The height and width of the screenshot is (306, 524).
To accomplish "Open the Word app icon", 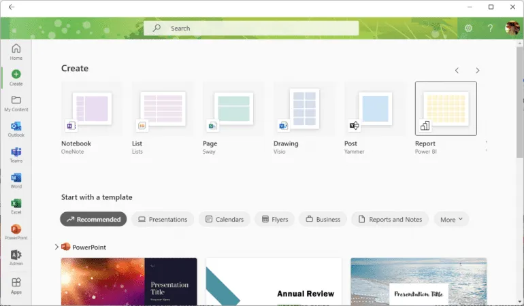I will point(16,180).
